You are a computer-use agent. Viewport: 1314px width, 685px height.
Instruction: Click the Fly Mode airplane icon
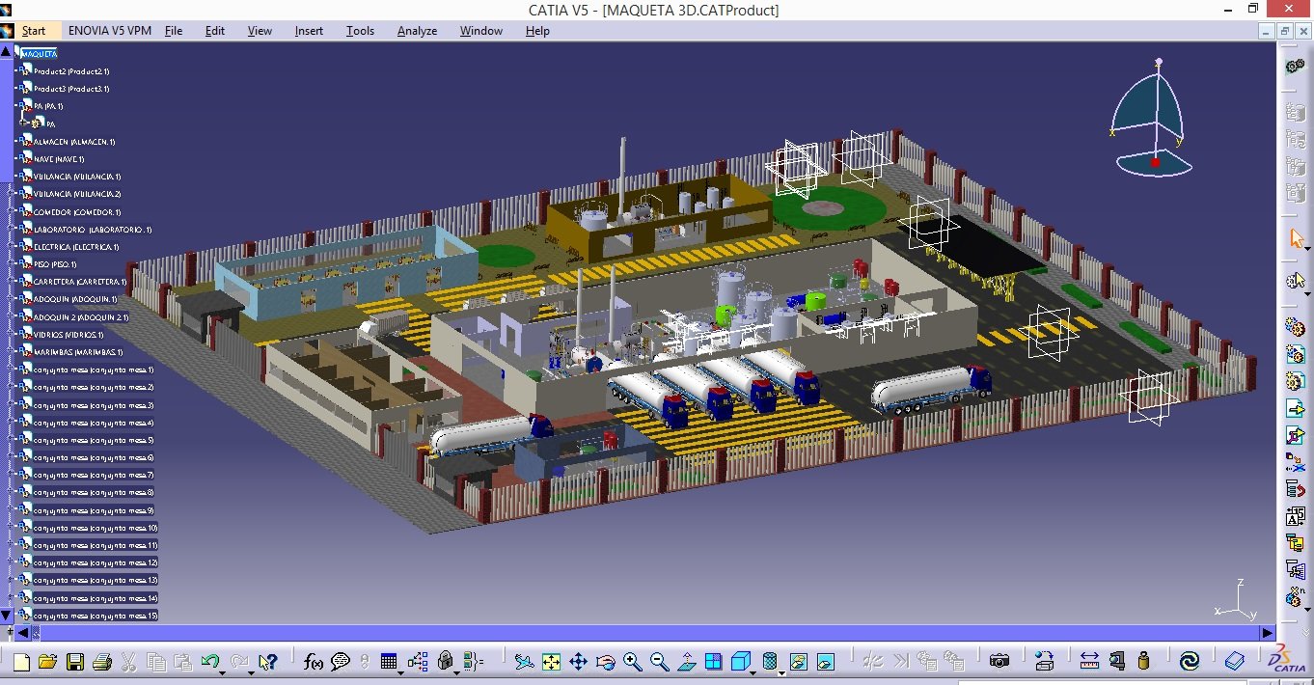[524, 662]
